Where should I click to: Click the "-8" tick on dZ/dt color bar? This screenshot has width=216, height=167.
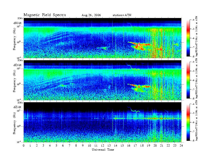(x=193, y=141)
